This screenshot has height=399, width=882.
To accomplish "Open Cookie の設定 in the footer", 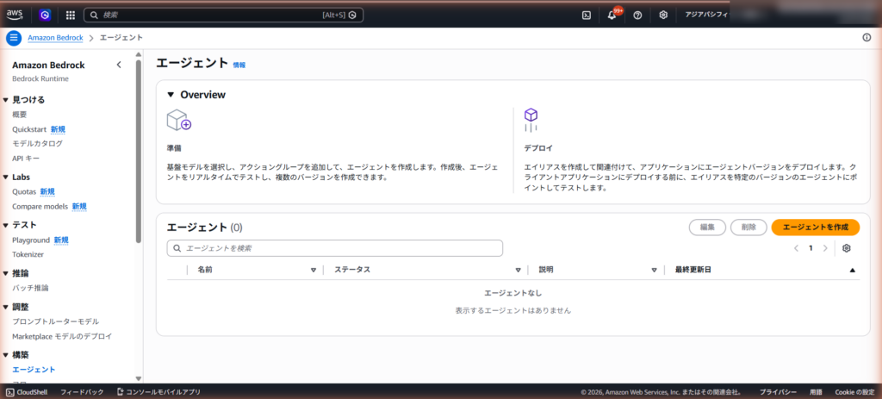I will [x=855, y=392].
